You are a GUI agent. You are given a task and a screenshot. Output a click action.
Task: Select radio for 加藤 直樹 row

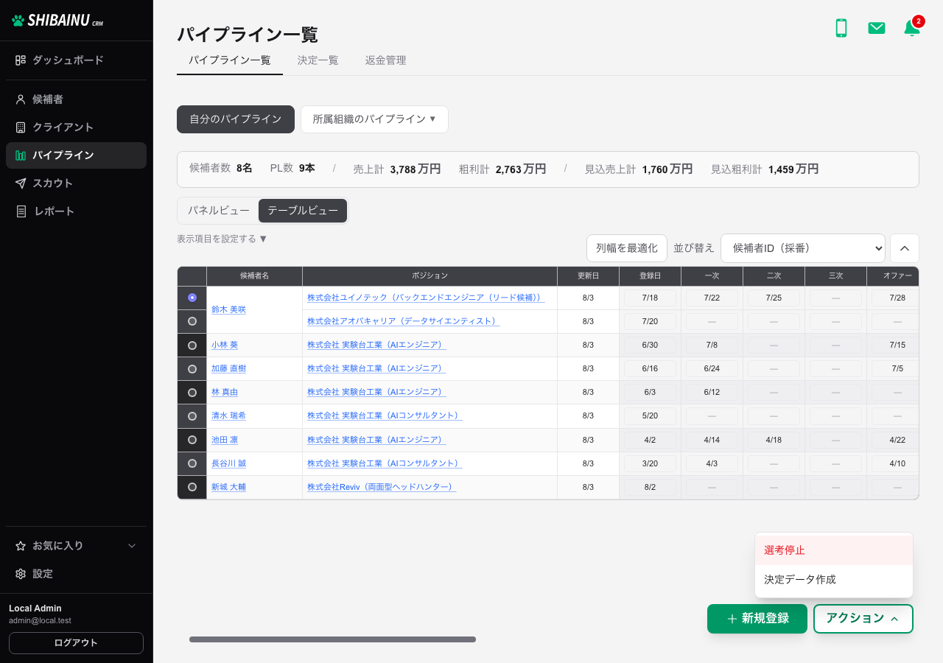pyautogui.click(x=192, y=369)
